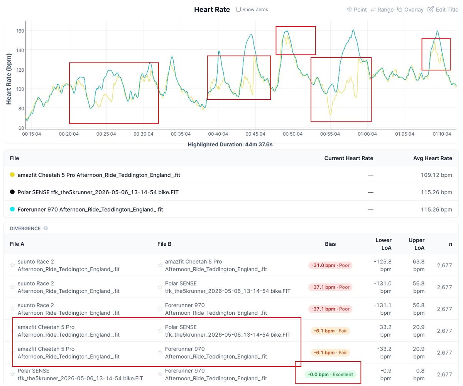Image resolution: width=463 pixels, height=386 pixels.
Task: Click the Bias column header
Action: click(330, 244)
